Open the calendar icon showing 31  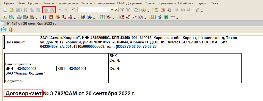tap(163, 10)
